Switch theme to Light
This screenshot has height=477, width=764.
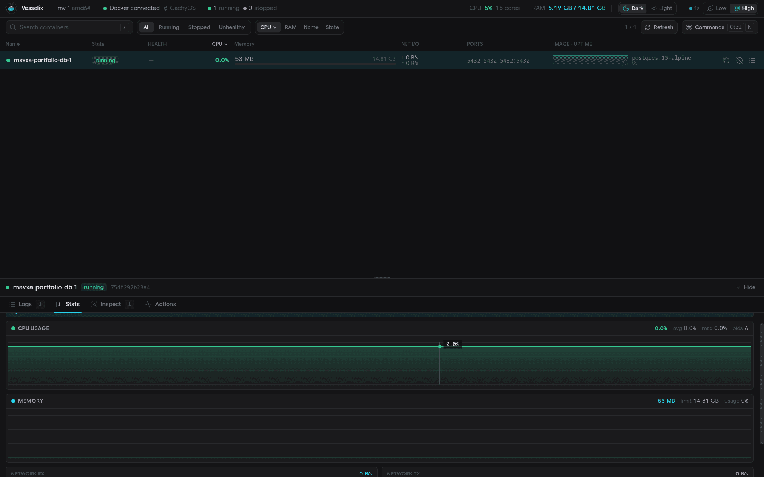pos(661,8)
